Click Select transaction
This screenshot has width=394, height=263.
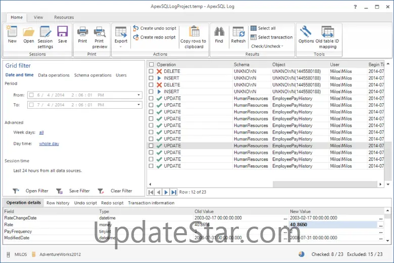pos(272,37)
